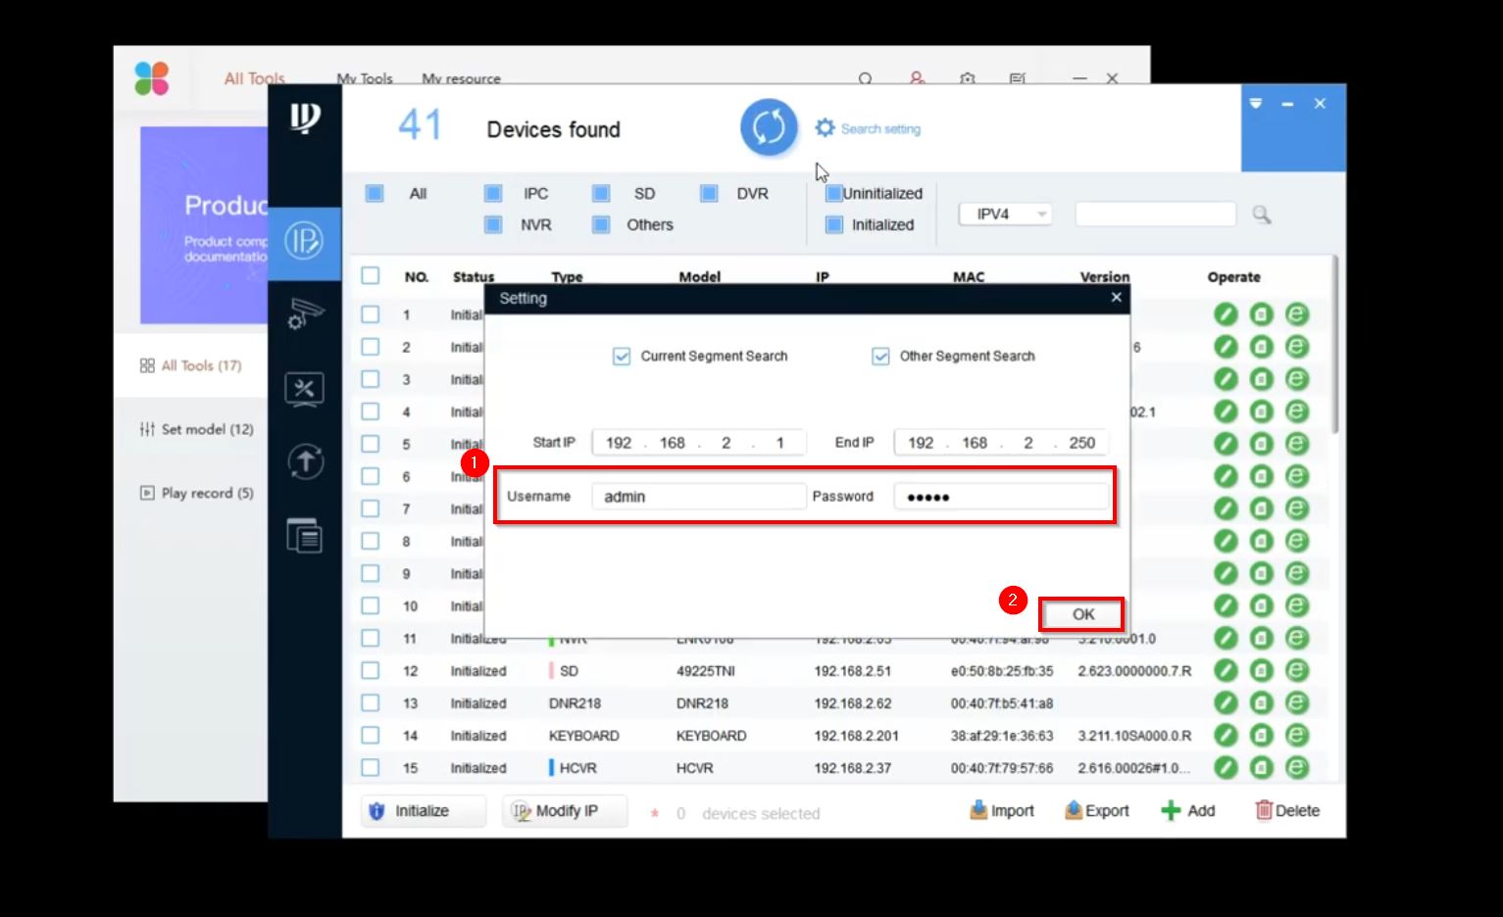Click the search icon in the toolbox window
Image resolution: width=1503 pixels, height=917 pixels.
866,78
